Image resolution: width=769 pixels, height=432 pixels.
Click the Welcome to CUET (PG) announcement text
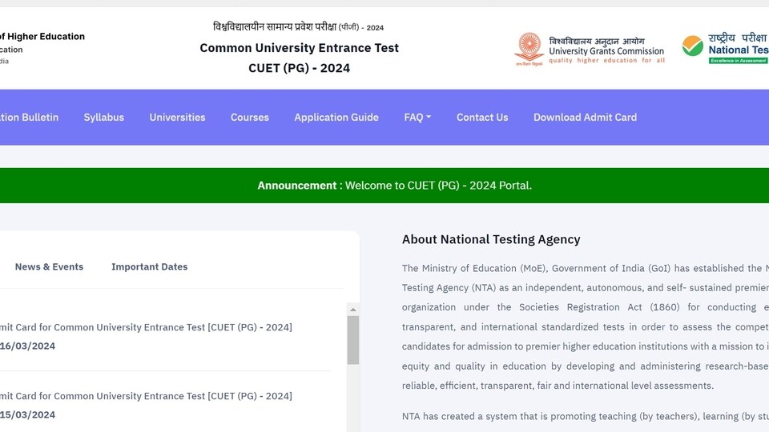(x=438, y=186)
